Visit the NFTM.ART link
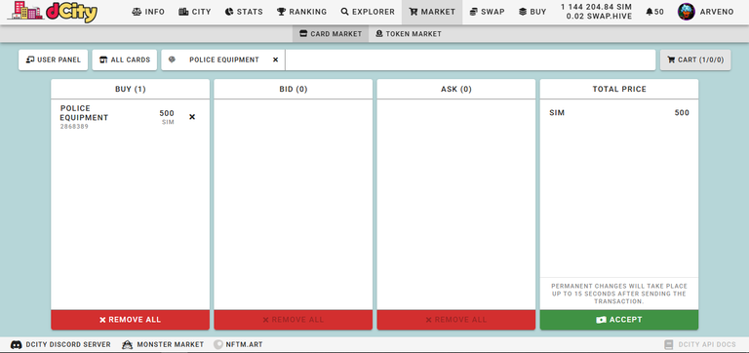The image size is (749, 353). 238,344
